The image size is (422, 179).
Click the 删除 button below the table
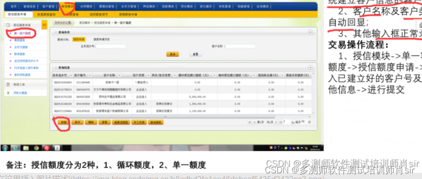click(x=91, y=122)
